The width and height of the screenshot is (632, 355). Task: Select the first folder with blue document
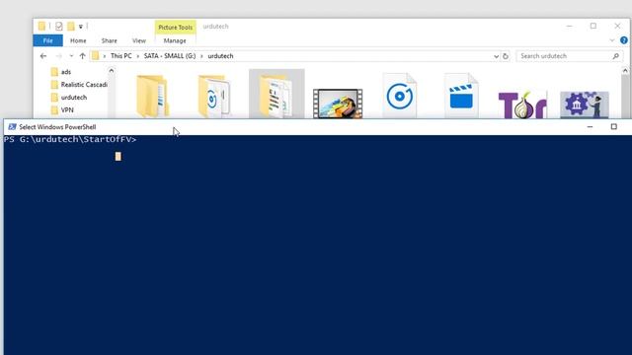[x=153, y=96]
